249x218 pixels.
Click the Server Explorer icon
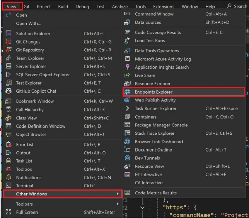8,66
